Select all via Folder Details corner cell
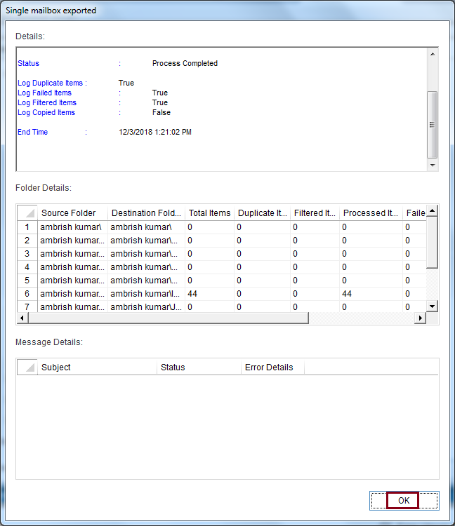Image resolution: width=455 pixels, height=526 pixels. click(27, 213)
